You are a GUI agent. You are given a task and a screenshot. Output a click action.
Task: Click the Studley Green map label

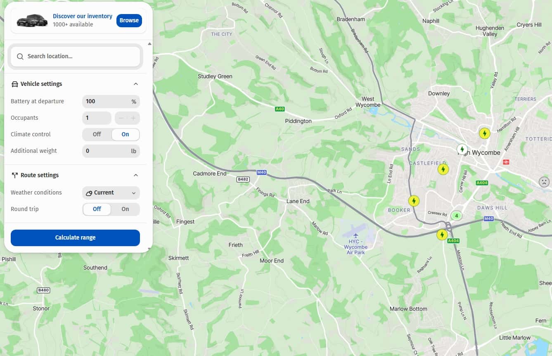(x=215, y=77)
